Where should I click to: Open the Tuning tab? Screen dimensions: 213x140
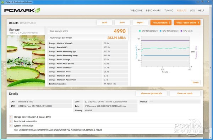(169, 10)
